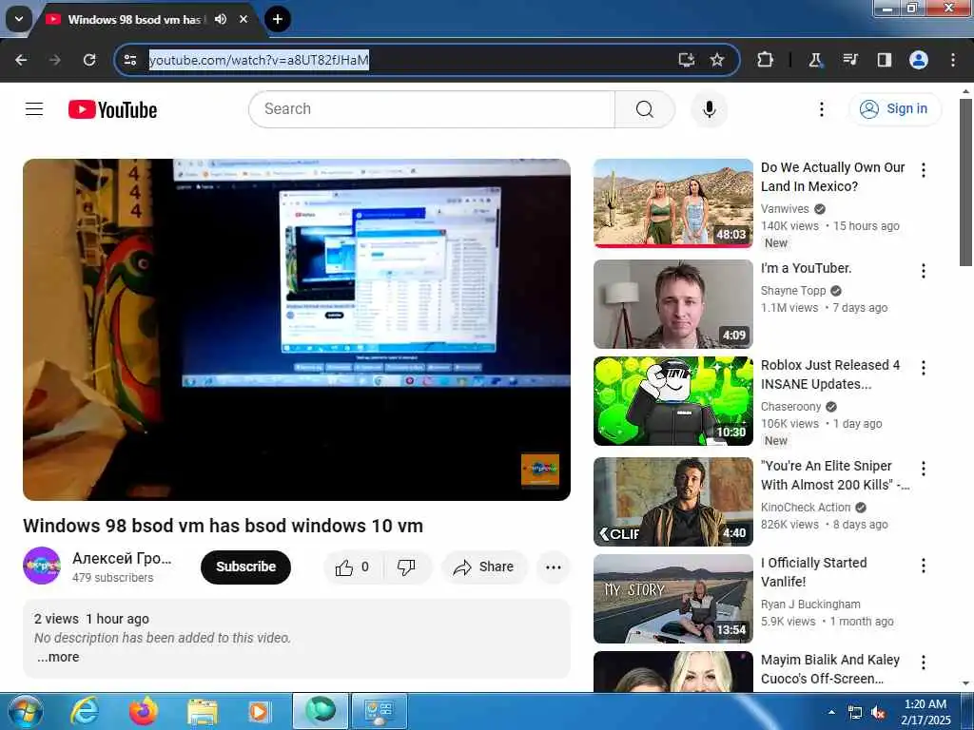Toggle the browser side panel
The height and width of the screenshot is (730, 974).
(884, 60)
